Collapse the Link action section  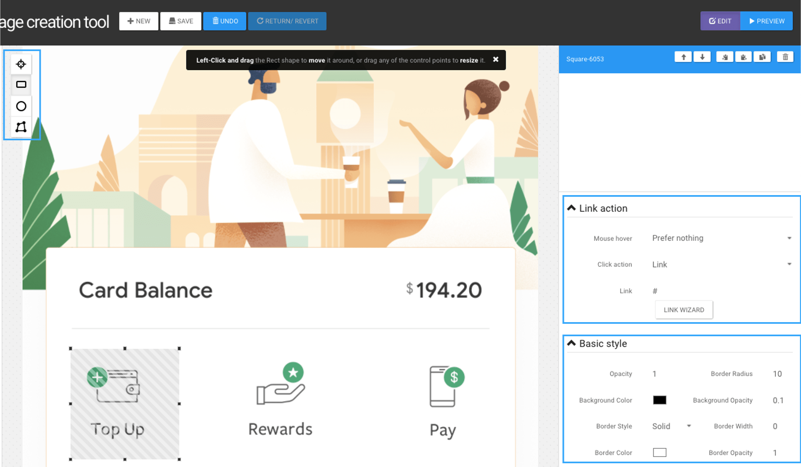(x=572, y=208)
